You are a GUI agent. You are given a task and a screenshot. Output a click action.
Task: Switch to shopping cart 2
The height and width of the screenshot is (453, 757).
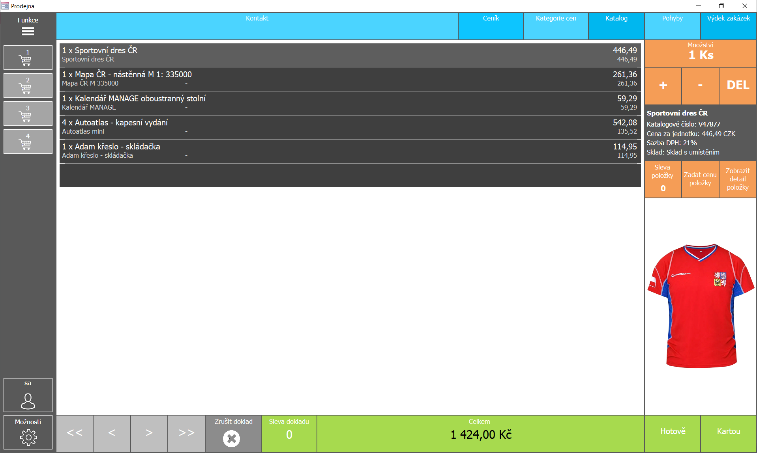tap(28, 86)
